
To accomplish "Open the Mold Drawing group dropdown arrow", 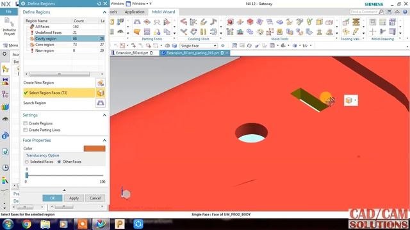I will tap(400, 38).
